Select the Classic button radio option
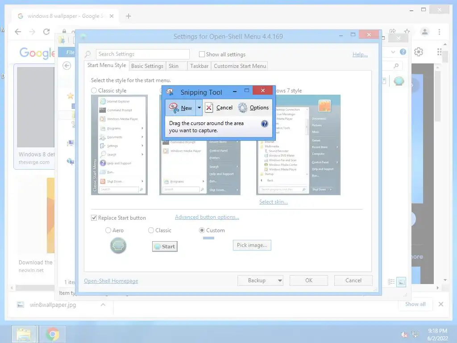This screenshot has height=343, width=457. [x=151, y=230]
